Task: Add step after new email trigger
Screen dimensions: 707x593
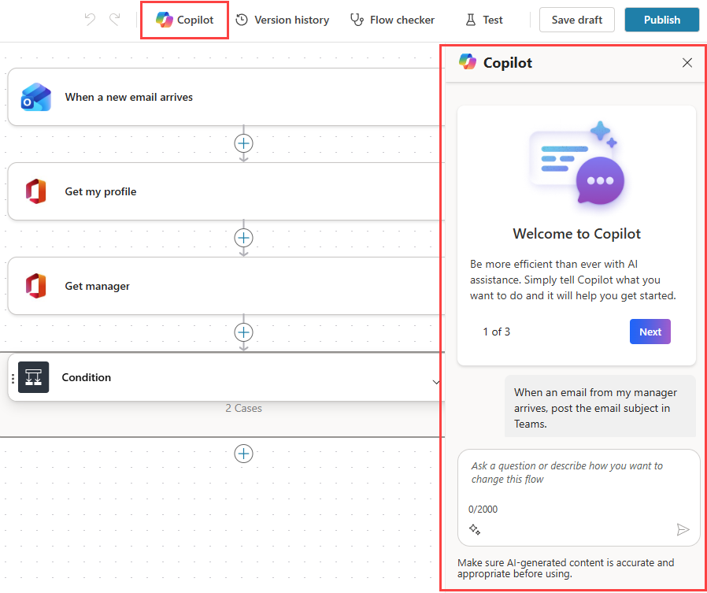Action: 243,144
